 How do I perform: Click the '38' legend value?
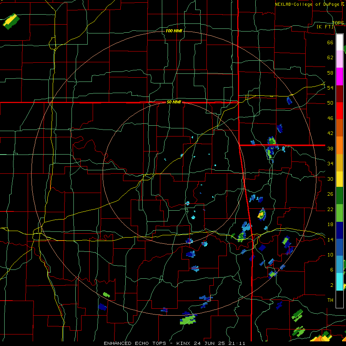(x=330, y=148)
